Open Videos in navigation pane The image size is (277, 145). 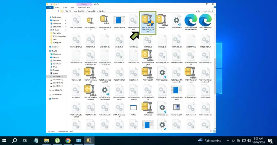[55, 73]
